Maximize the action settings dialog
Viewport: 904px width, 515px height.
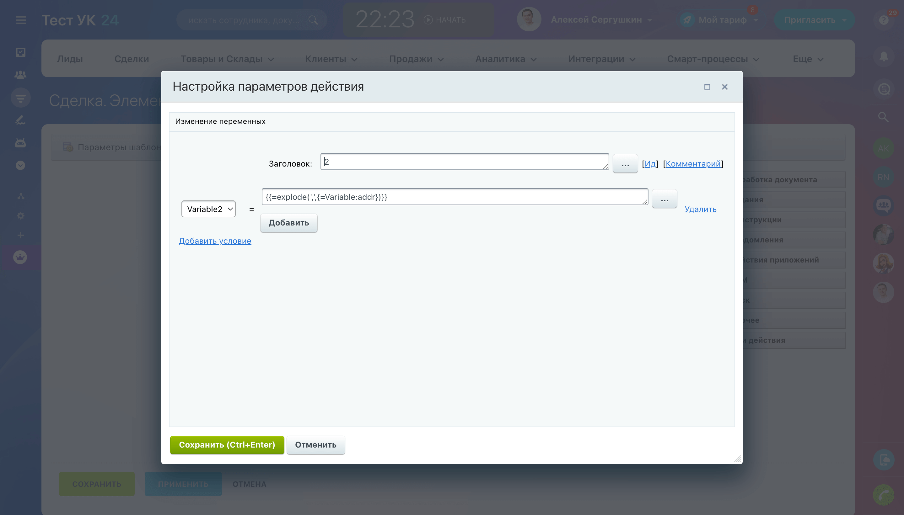pos(707,87)
